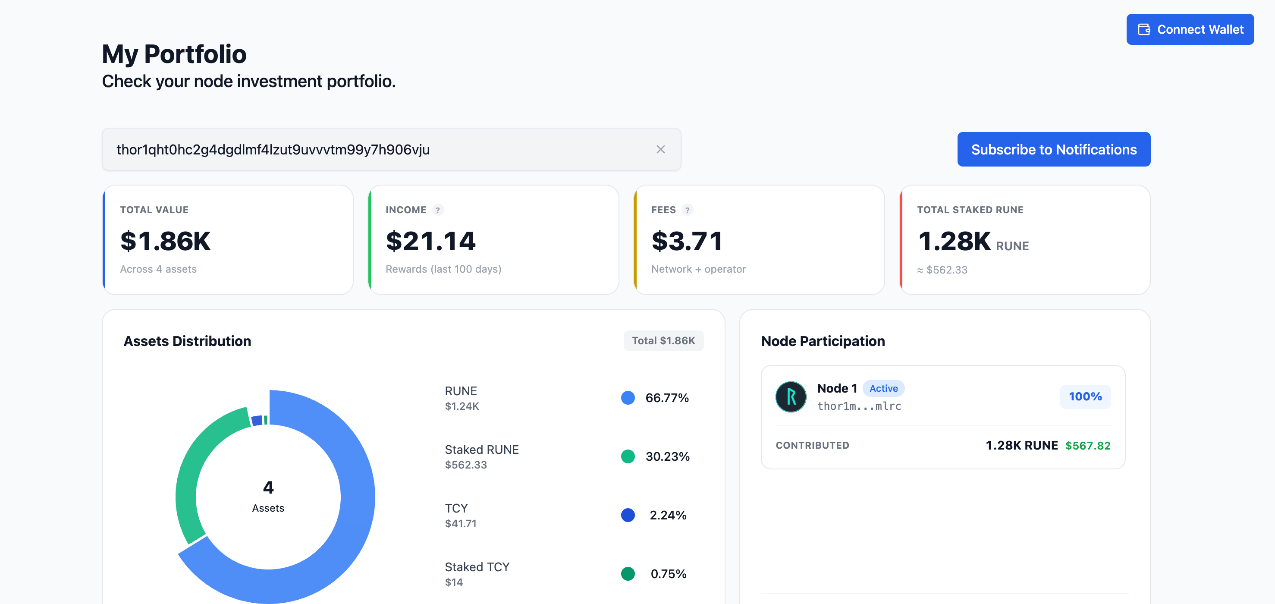Open the Fees help question mark icon
The height and width of the screenshot is (604, 1275).
pyautogui.click(x=687, y=210)
